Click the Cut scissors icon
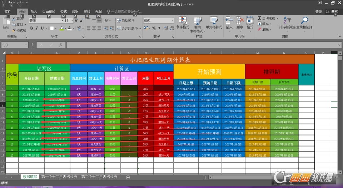 pos(14,19)
